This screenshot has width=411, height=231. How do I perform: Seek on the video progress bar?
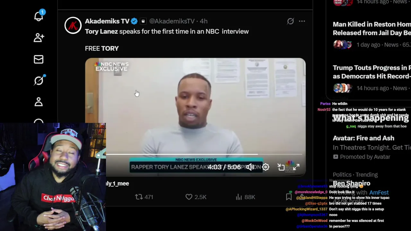pos(204,154)
